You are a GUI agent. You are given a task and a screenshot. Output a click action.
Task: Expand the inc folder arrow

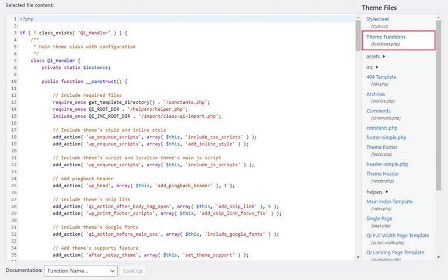point(377,67)
